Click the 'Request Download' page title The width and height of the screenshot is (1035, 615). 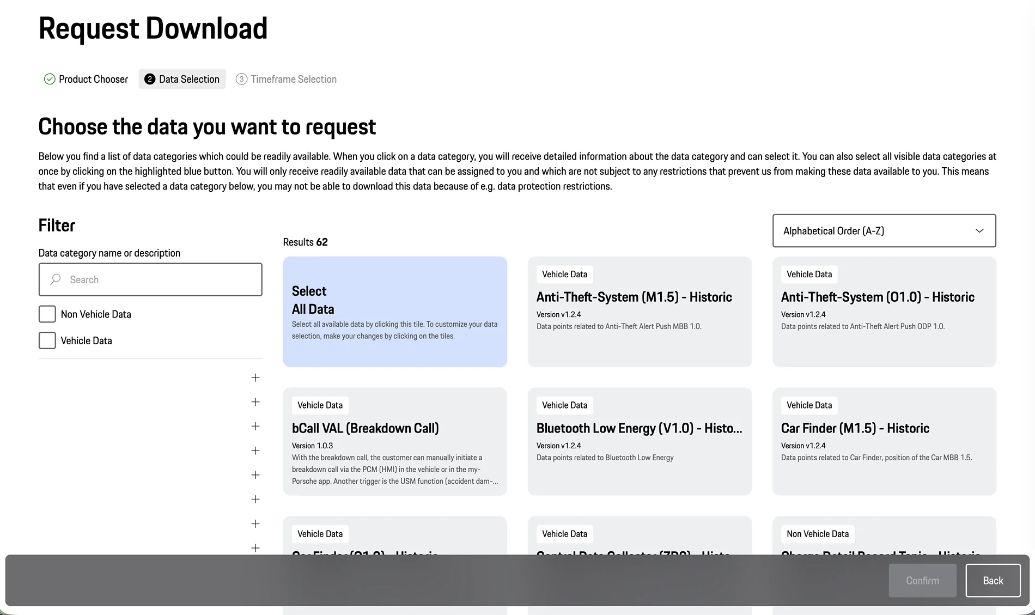point(153,28)
